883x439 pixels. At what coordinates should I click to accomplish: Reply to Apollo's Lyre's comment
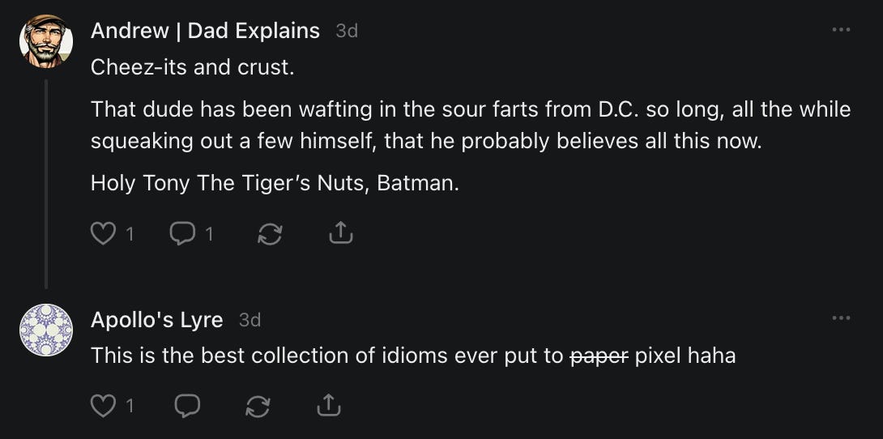(187, 405)
